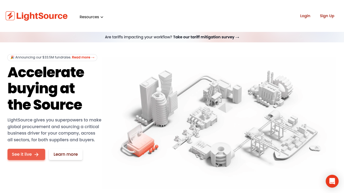
Task: Open the Sign Up page
Action: (x=327, y=16)
